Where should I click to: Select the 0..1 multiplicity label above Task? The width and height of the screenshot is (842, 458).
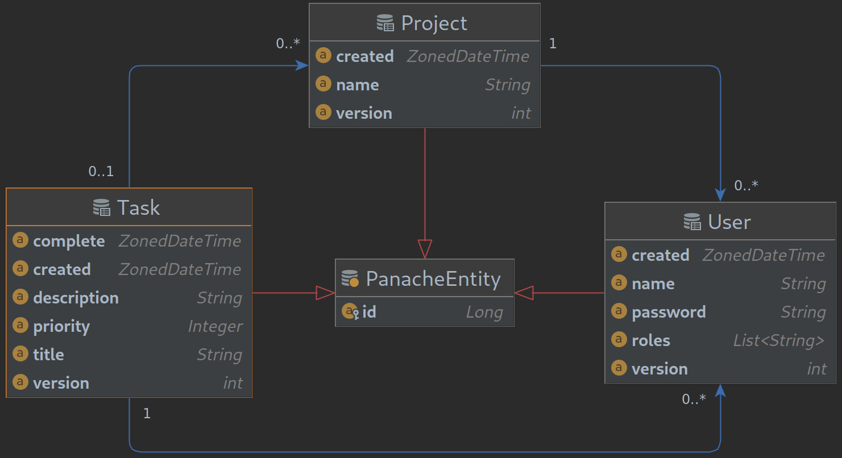(x=101, y=171)
